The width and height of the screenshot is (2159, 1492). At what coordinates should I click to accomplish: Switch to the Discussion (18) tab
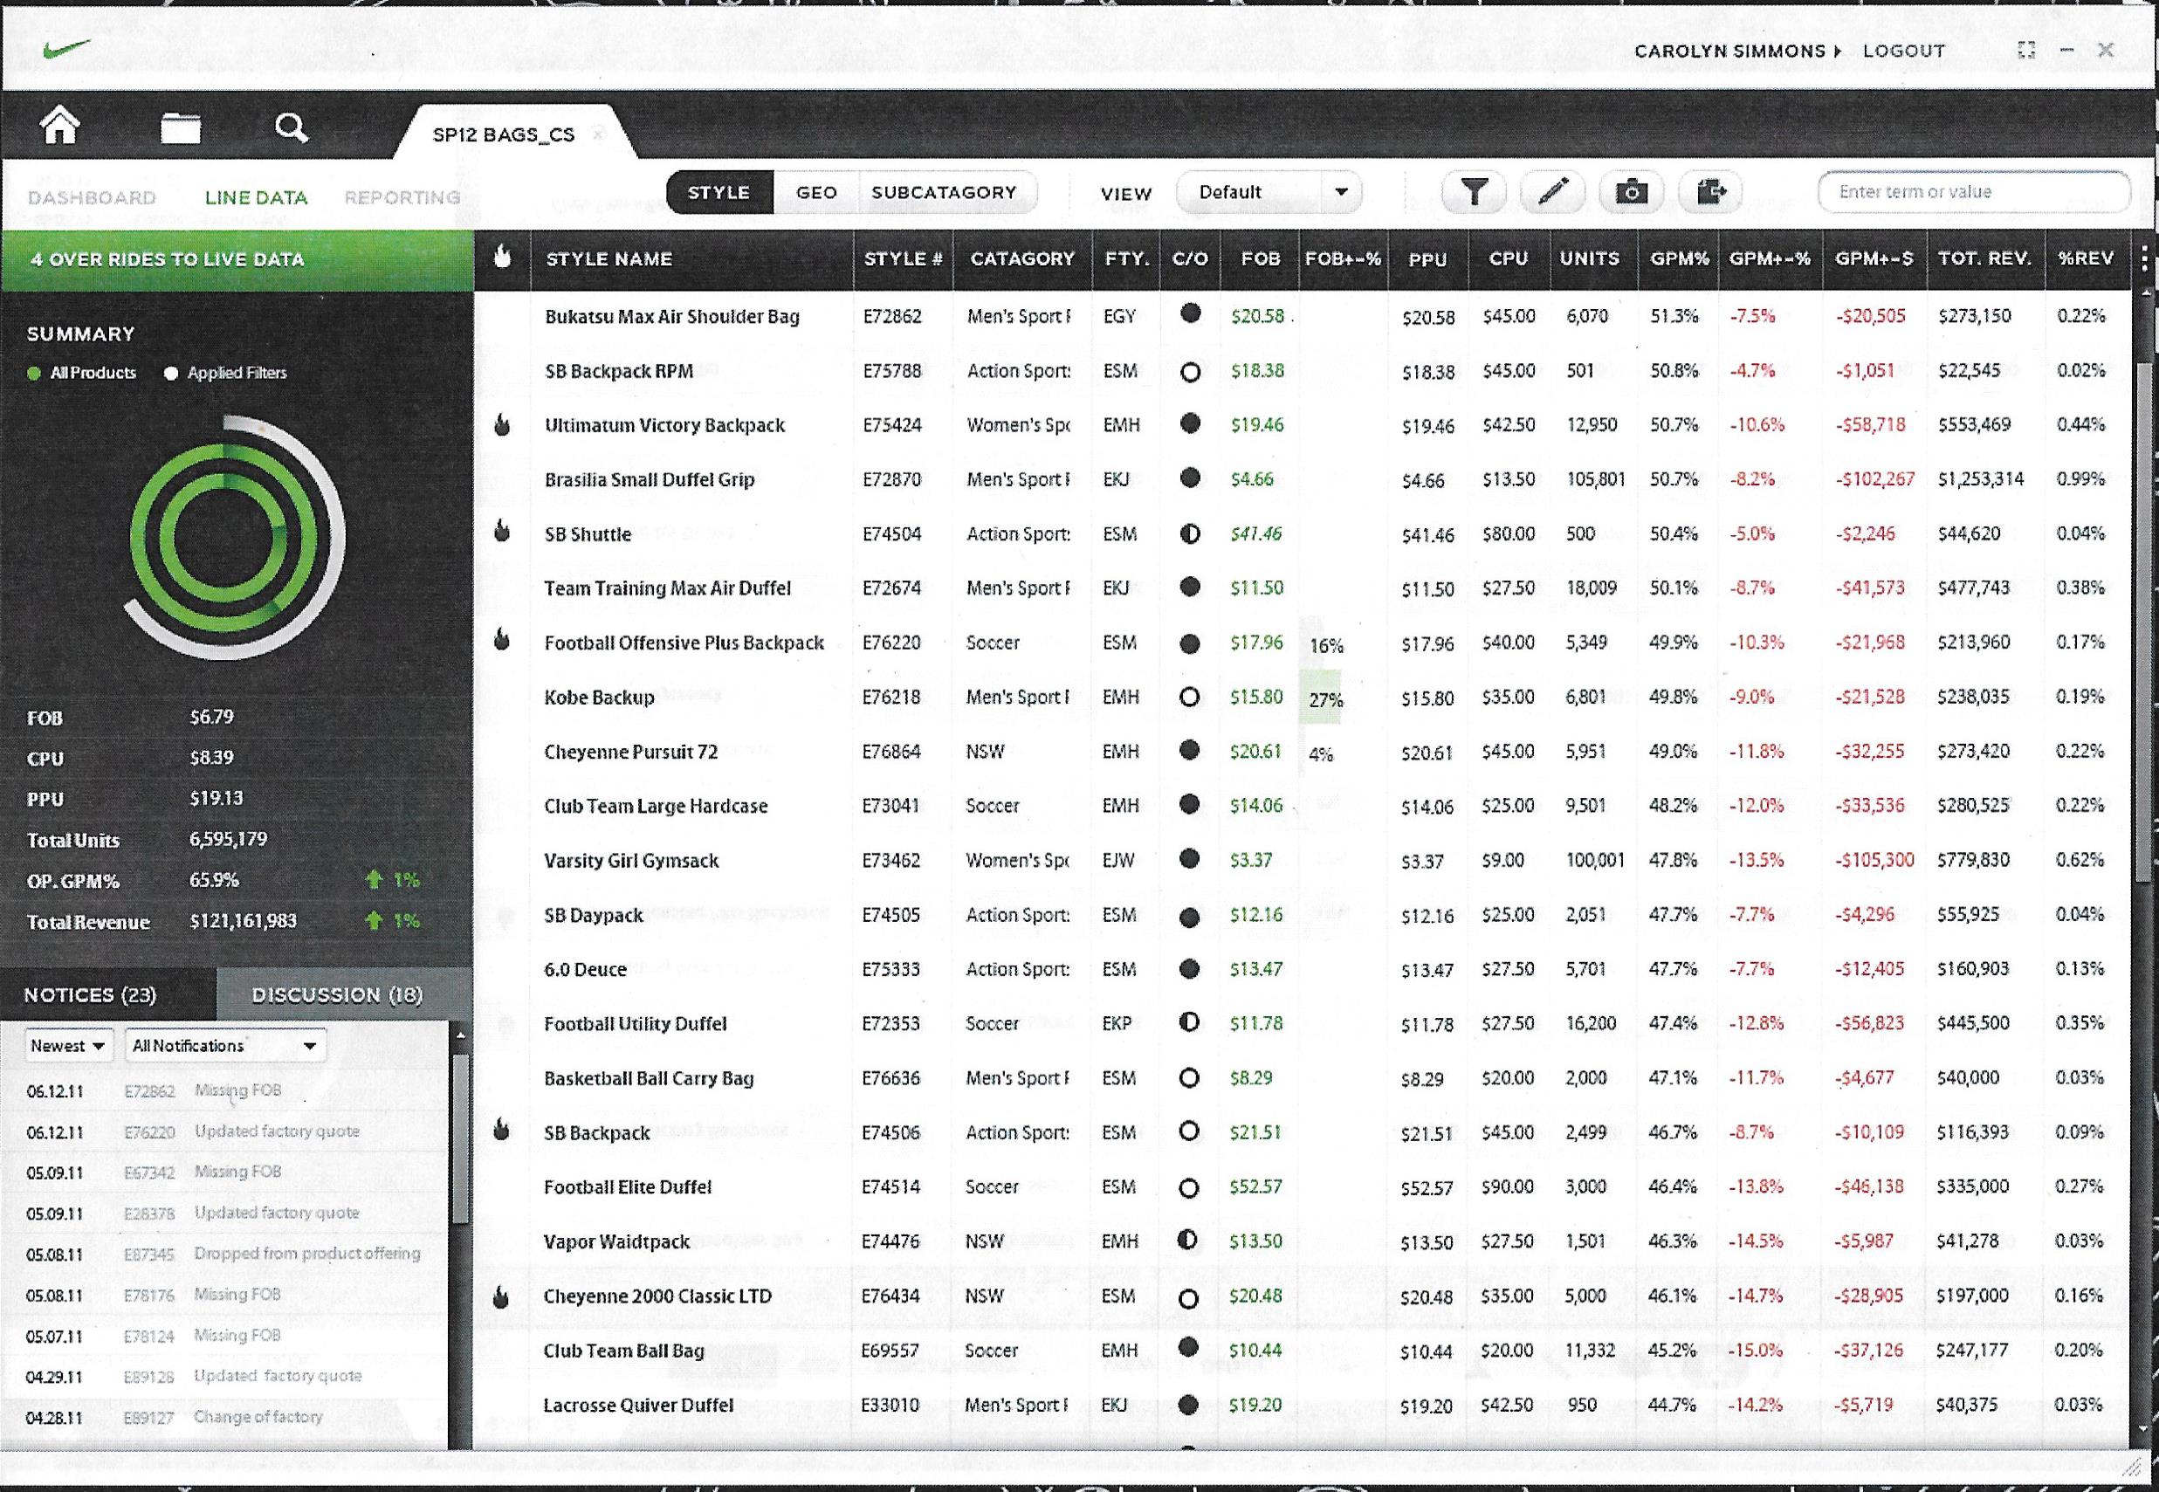pos(337,994)
